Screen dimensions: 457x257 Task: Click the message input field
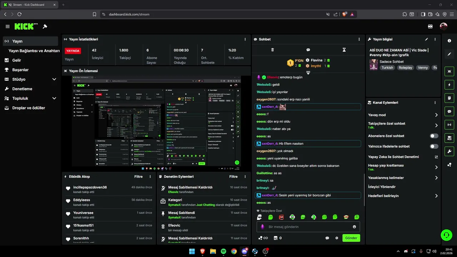pyautogui.click(x=308, y=227)
